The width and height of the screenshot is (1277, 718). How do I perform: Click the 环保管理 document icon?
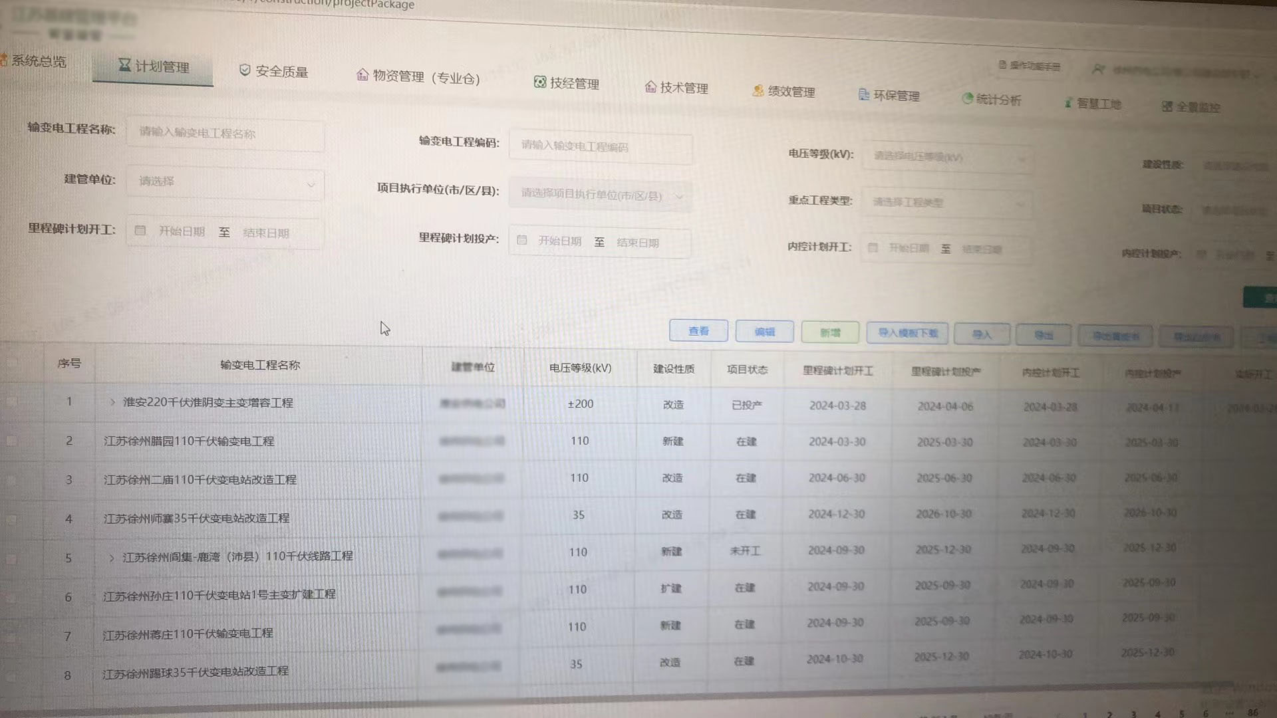tap(864, 94)
